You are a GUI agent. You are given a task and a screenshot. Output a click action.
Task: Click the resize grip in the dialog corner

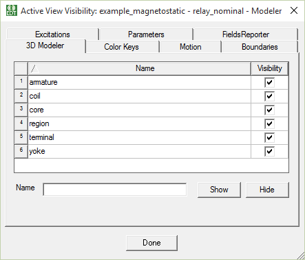[x=300, y=255]
